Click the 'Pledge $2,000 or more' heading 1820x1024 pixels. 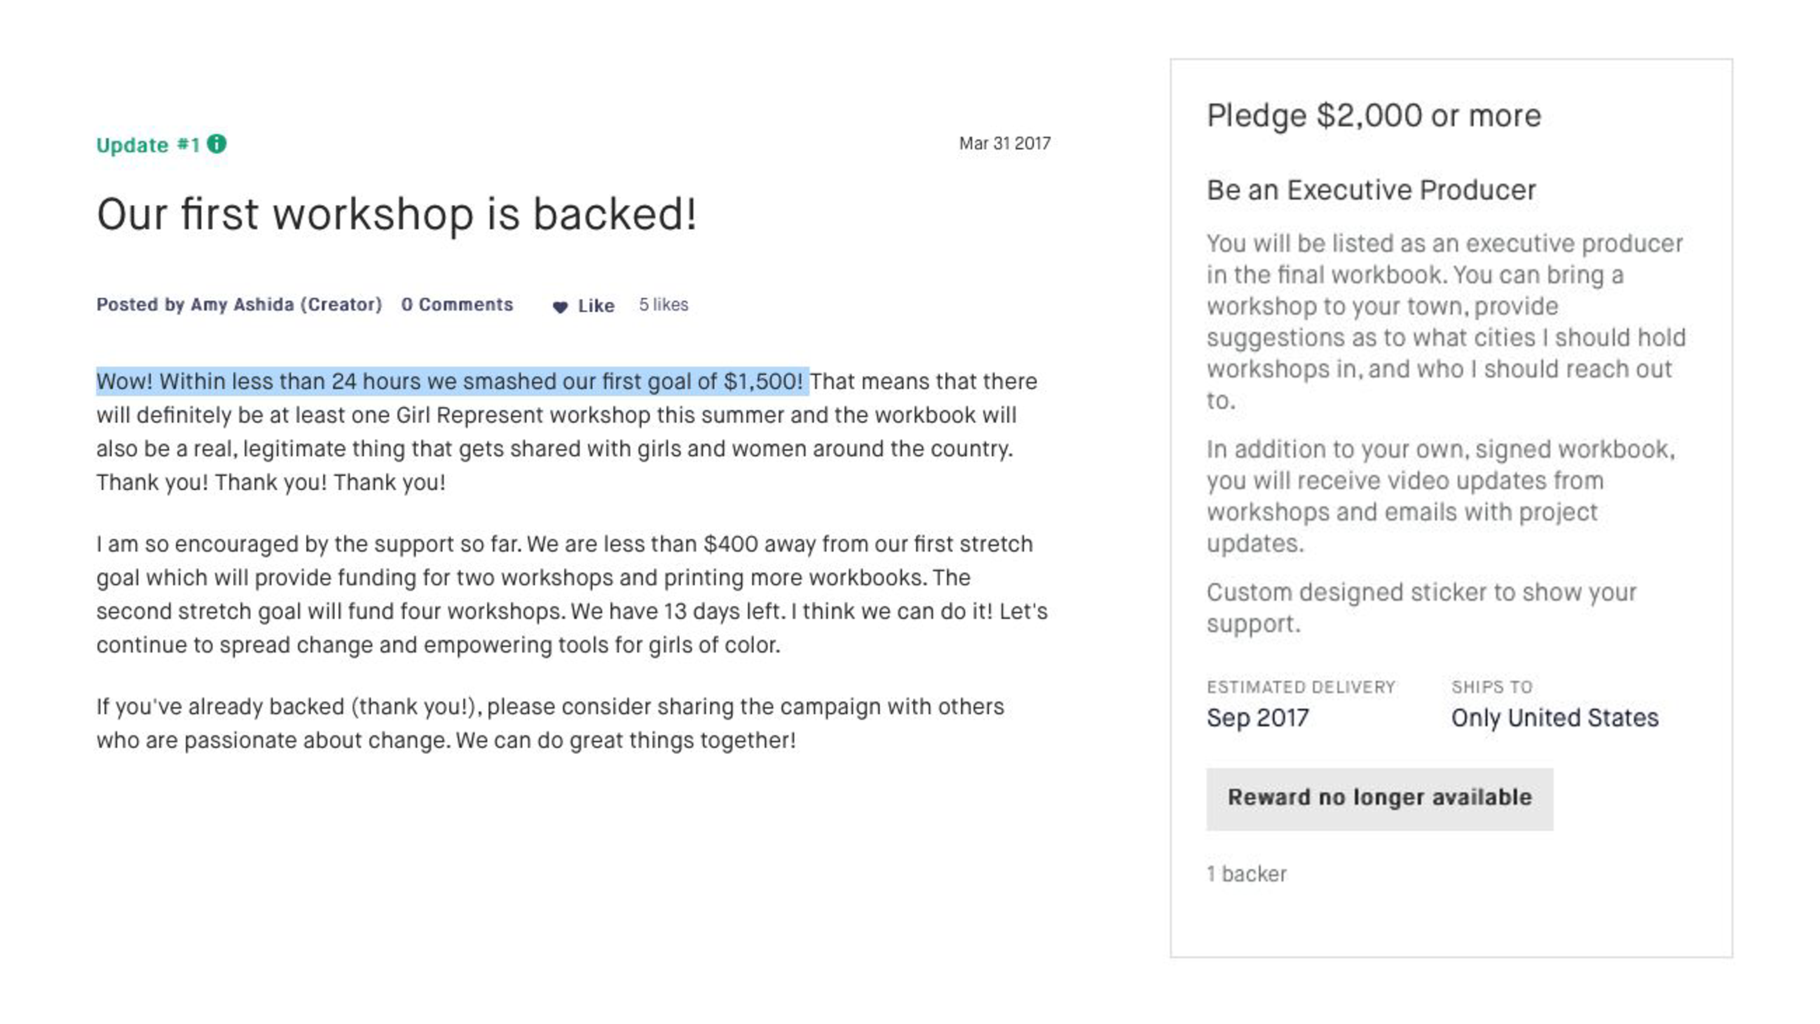click(x=1373, y=116)
